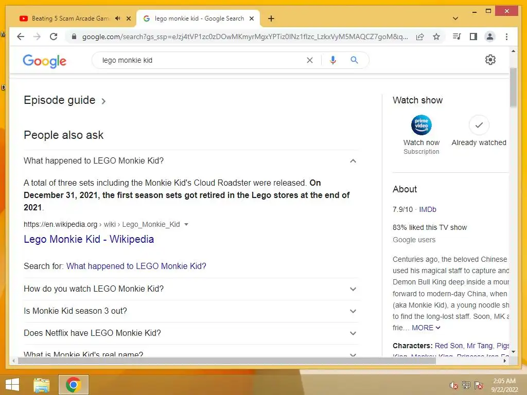Open the media control icon in the toolbar
This screenshot has height=395, width=527.
coord(456,37)
